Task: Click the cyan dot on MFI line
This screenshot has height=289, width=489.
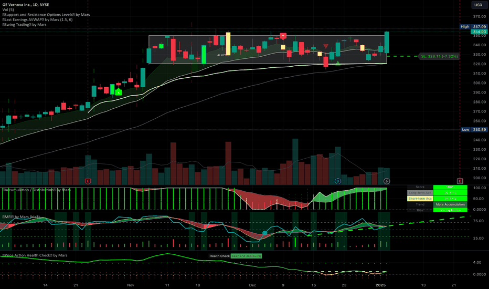Action: point(265,233)
